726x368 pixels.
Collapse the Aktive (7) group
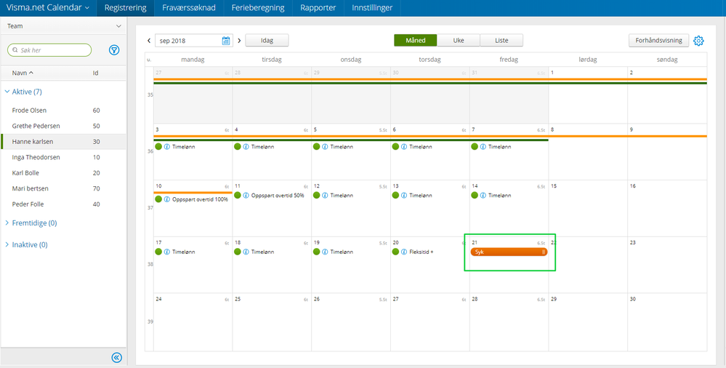click(x=23, y=92)
